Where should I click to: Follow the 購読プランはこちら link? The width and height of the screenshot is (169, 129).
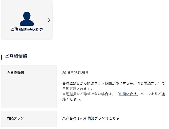[x=103, y=118]
